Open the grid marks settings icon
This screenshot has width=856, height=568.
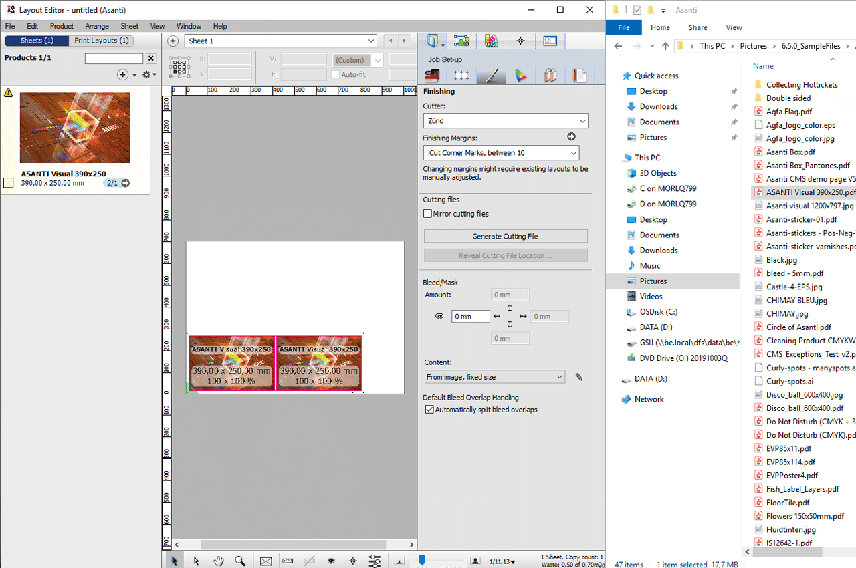tap(462, 76)
